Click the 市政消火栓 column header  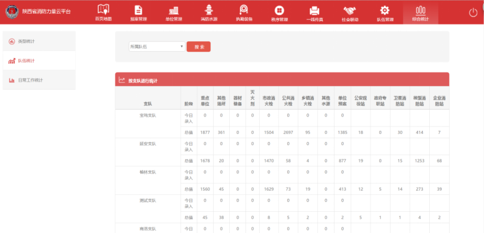pyautogui.click(x=268, y=101)
